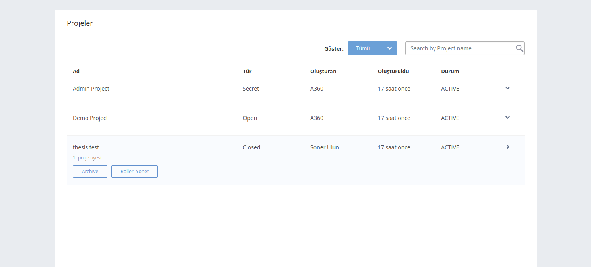Collapse the thesis test row chevron
591x267 pixels.
(x=508, y=147)
